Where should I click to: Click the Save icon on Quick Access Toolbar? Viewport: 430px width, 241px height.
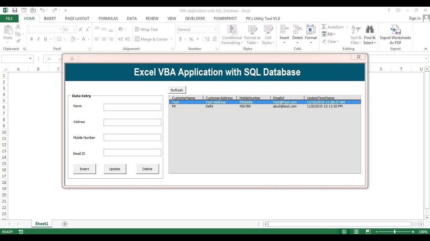pyautogui.click(x=14, y=10)
